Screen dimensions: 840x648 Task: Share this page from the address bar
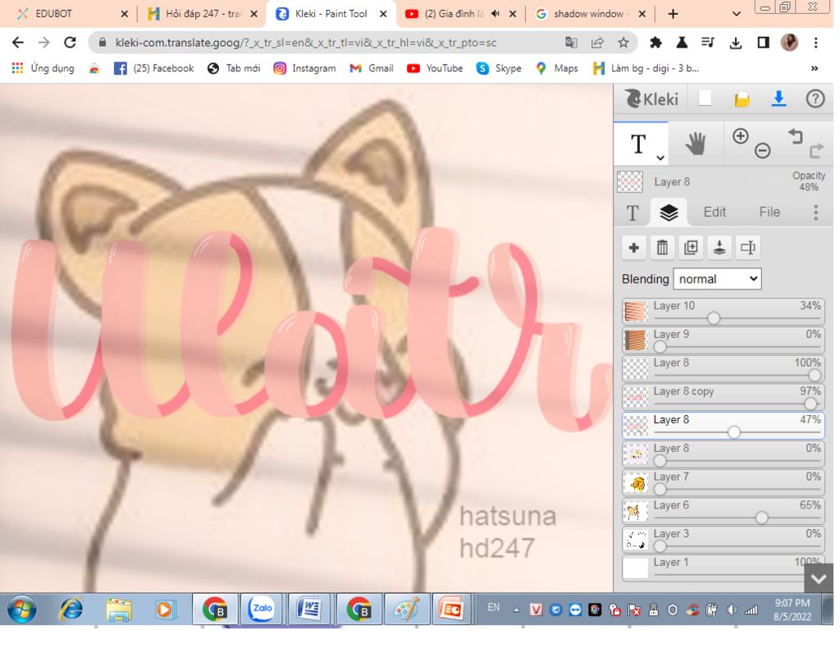pos(597,43)
